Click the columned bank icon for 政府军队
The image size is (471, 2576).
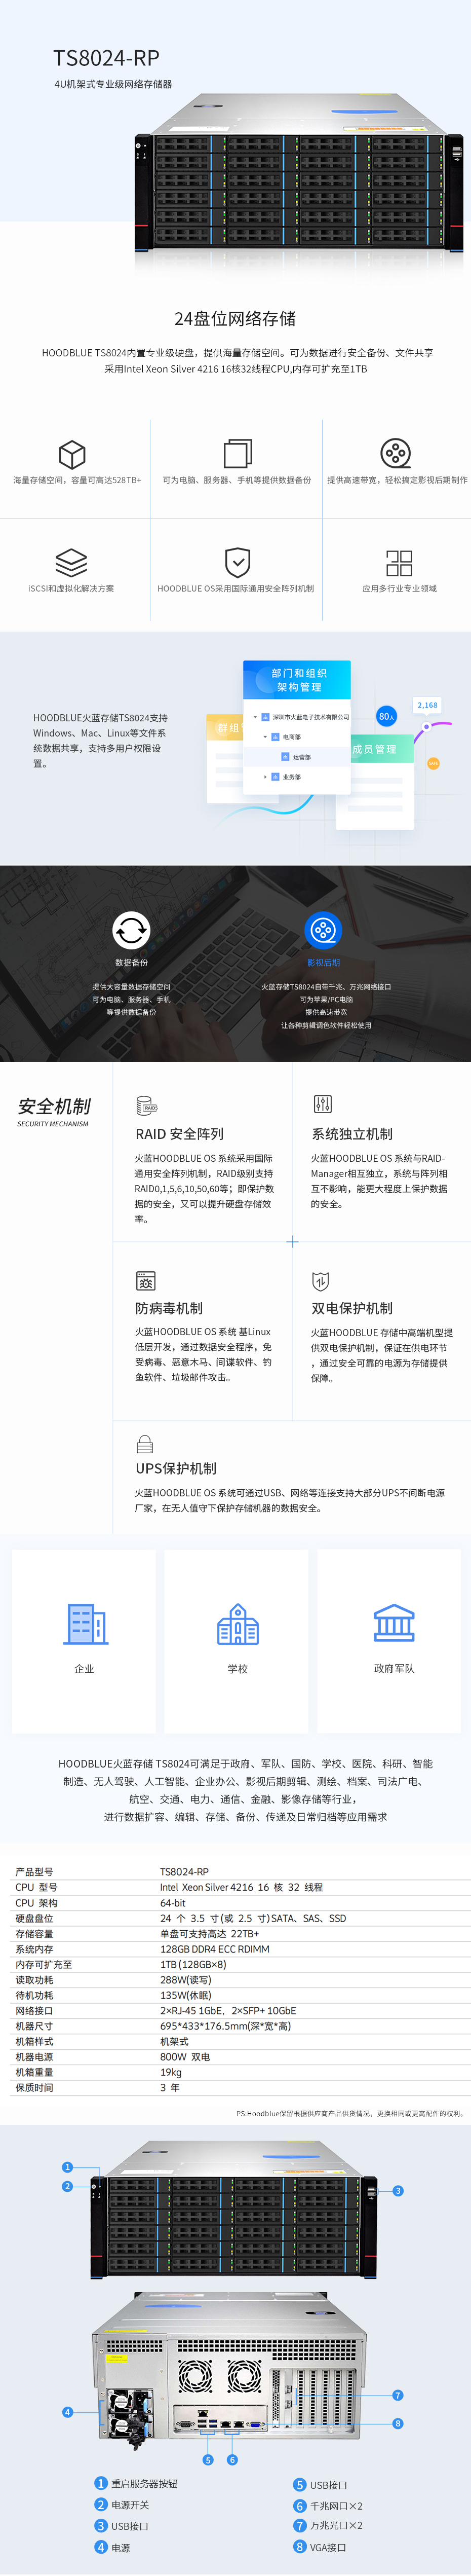[x=394, y=1624]
